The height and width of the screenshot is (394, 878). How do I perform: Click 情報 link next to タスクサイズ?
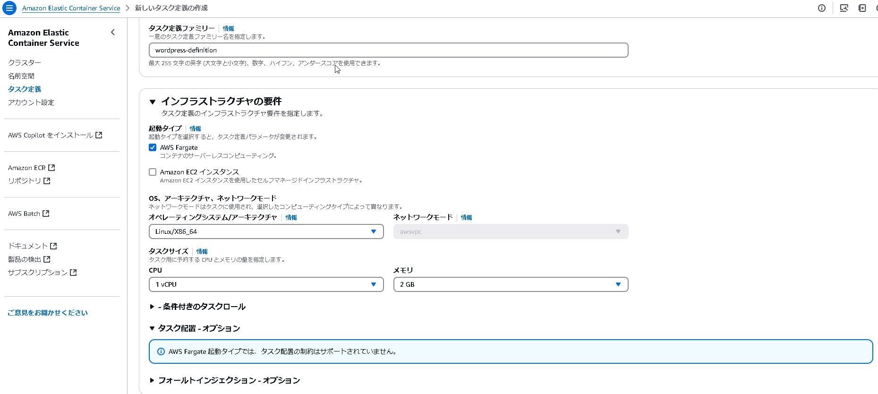tap(202, 251)
